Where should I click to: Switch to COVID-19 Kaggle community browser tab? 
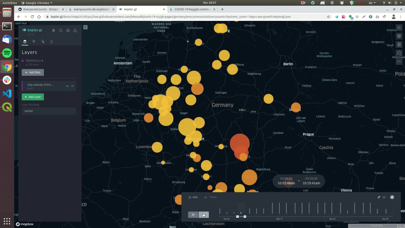(x=193, y=9)
